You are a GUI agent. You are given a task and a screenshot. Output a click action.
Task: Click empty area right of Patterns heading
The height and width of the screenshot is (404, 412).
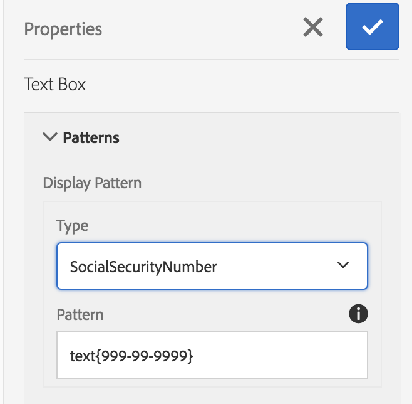pos(250,138)
